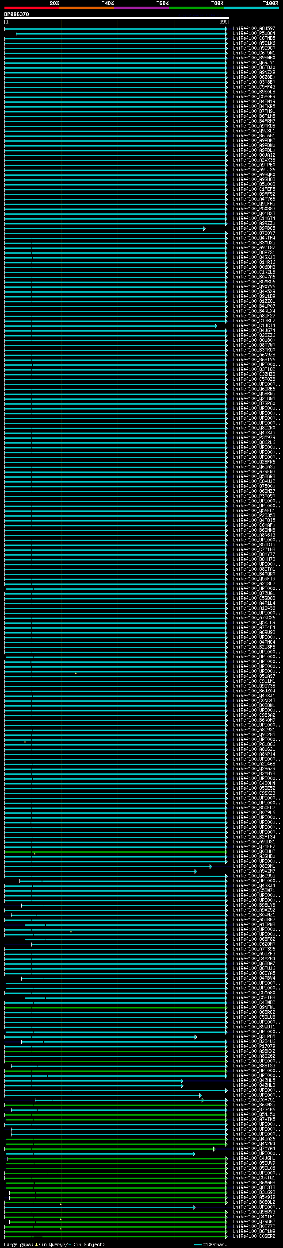Select the UniRef100_B9PBC5 label
The width and height of the screenshot is (283, 1248).
(254, 228)
